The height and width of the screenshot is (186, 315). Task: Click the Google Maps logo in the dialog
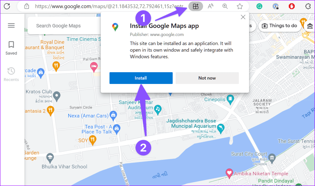click(115, 26)
